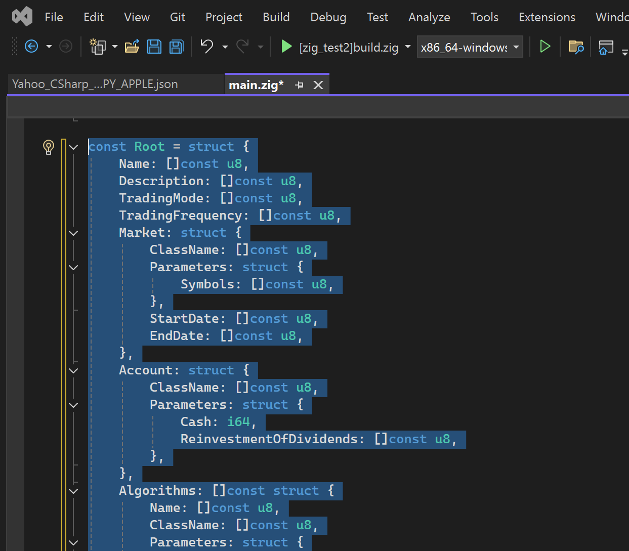Viewport: 629px width, 551px height.
Task: Open the Find in Files folder icon
Action: (x=576, y=47)
